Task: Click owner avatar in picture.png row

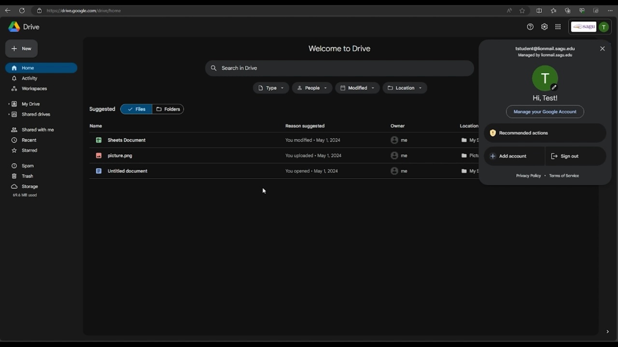Action: [x=394, y=156]
